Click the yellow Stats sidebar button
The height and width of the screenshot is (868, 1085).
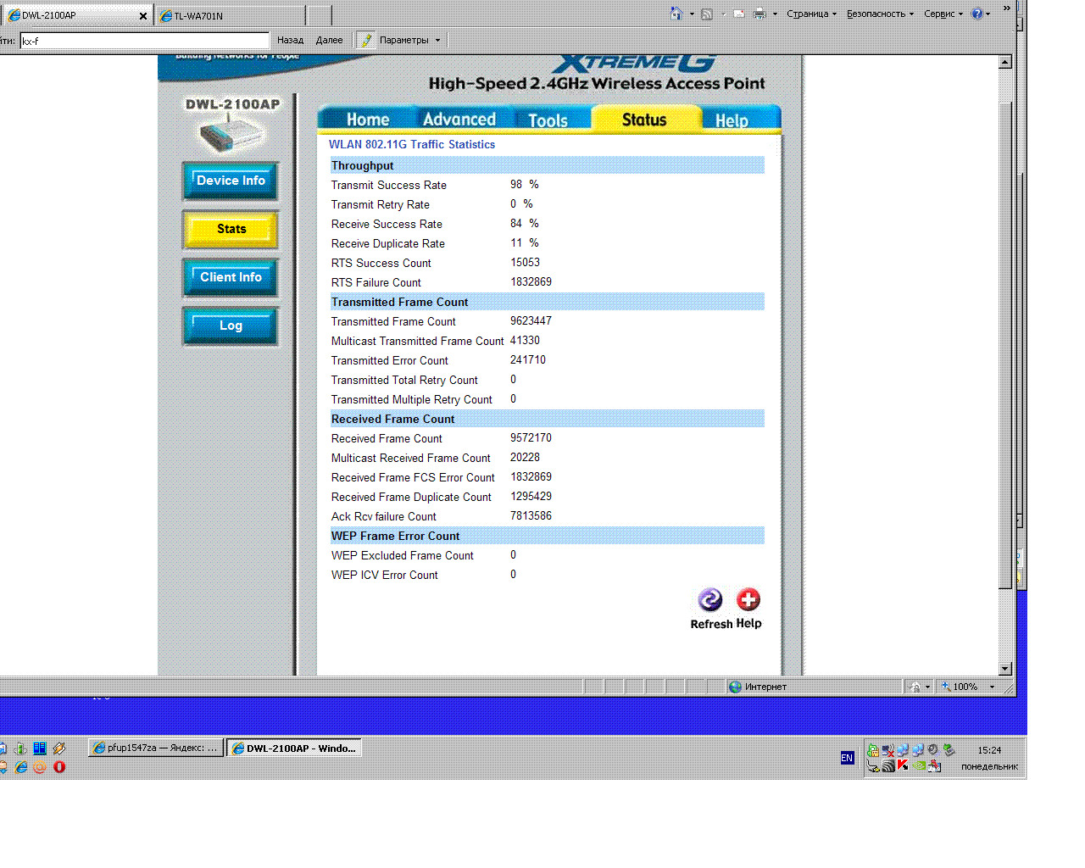231,229
